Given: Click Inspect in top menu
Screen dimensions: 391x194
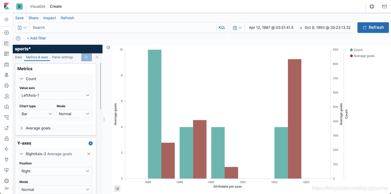Looking at the screenshot, I should tap(50, 18).
